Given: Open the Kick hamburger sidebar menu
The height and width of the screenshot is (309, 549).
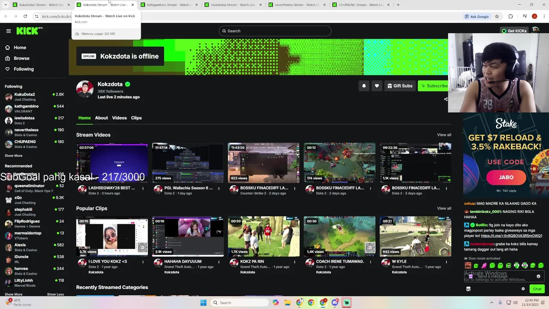Looking at the screenshot, I should coord(9,31).
